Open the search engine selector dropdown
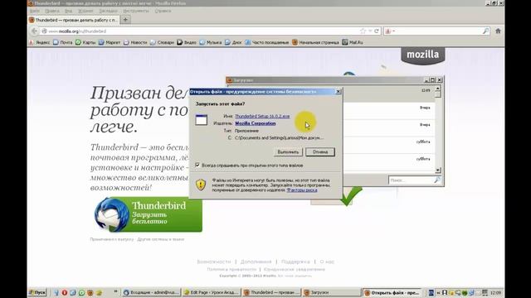Image resolution: width=531 pixels, height=298 pixels. (x=390, y=31)
